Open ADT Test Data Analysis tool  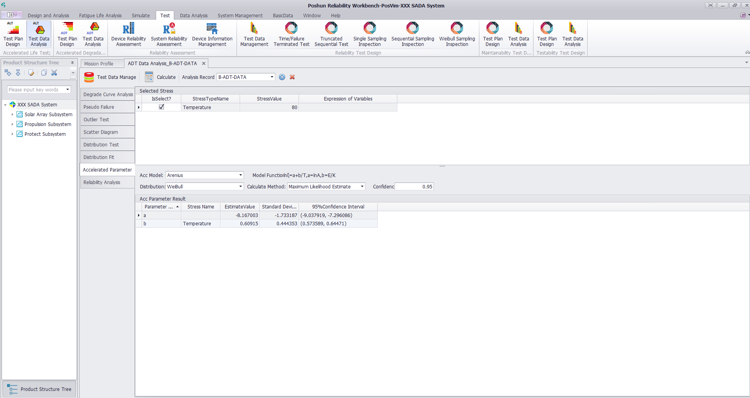[x=93, y=34]
